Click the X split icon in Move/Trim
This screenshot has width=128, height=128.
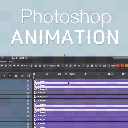(x=66, y=66)
